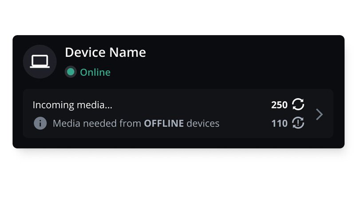Click the bold OFFLINE word
The image size is (355, 200).
pos(164,124)
